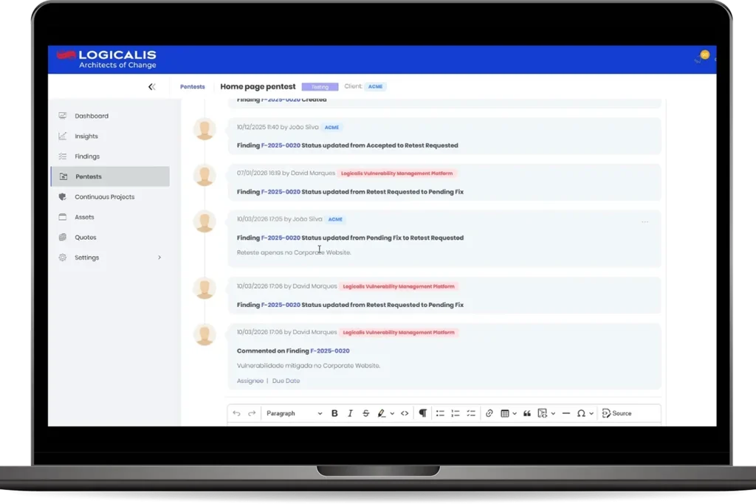Toggle show blocks paragraph mark
This screenshot has width=756, height=504.
(x=423, y=413)
